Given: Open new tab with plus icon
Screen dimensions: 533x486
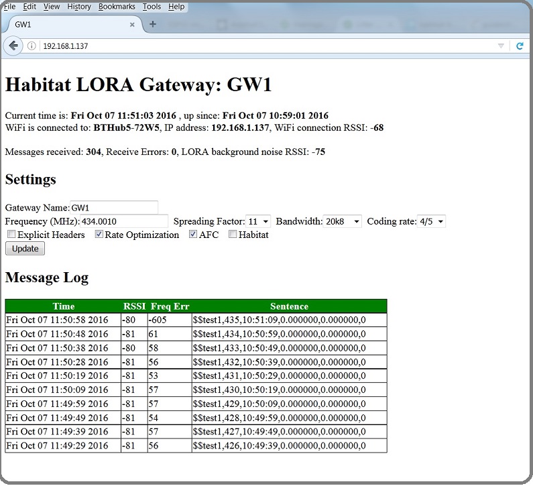Looking at the screenshot, I should click(x=153, y=24).
